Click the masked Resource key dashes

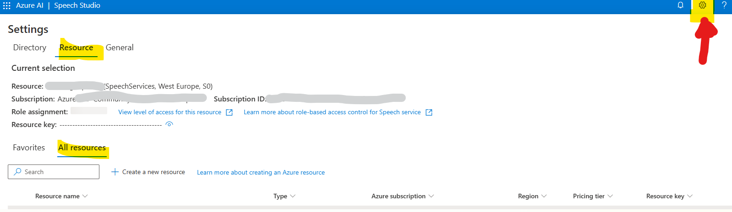[110, 125]
